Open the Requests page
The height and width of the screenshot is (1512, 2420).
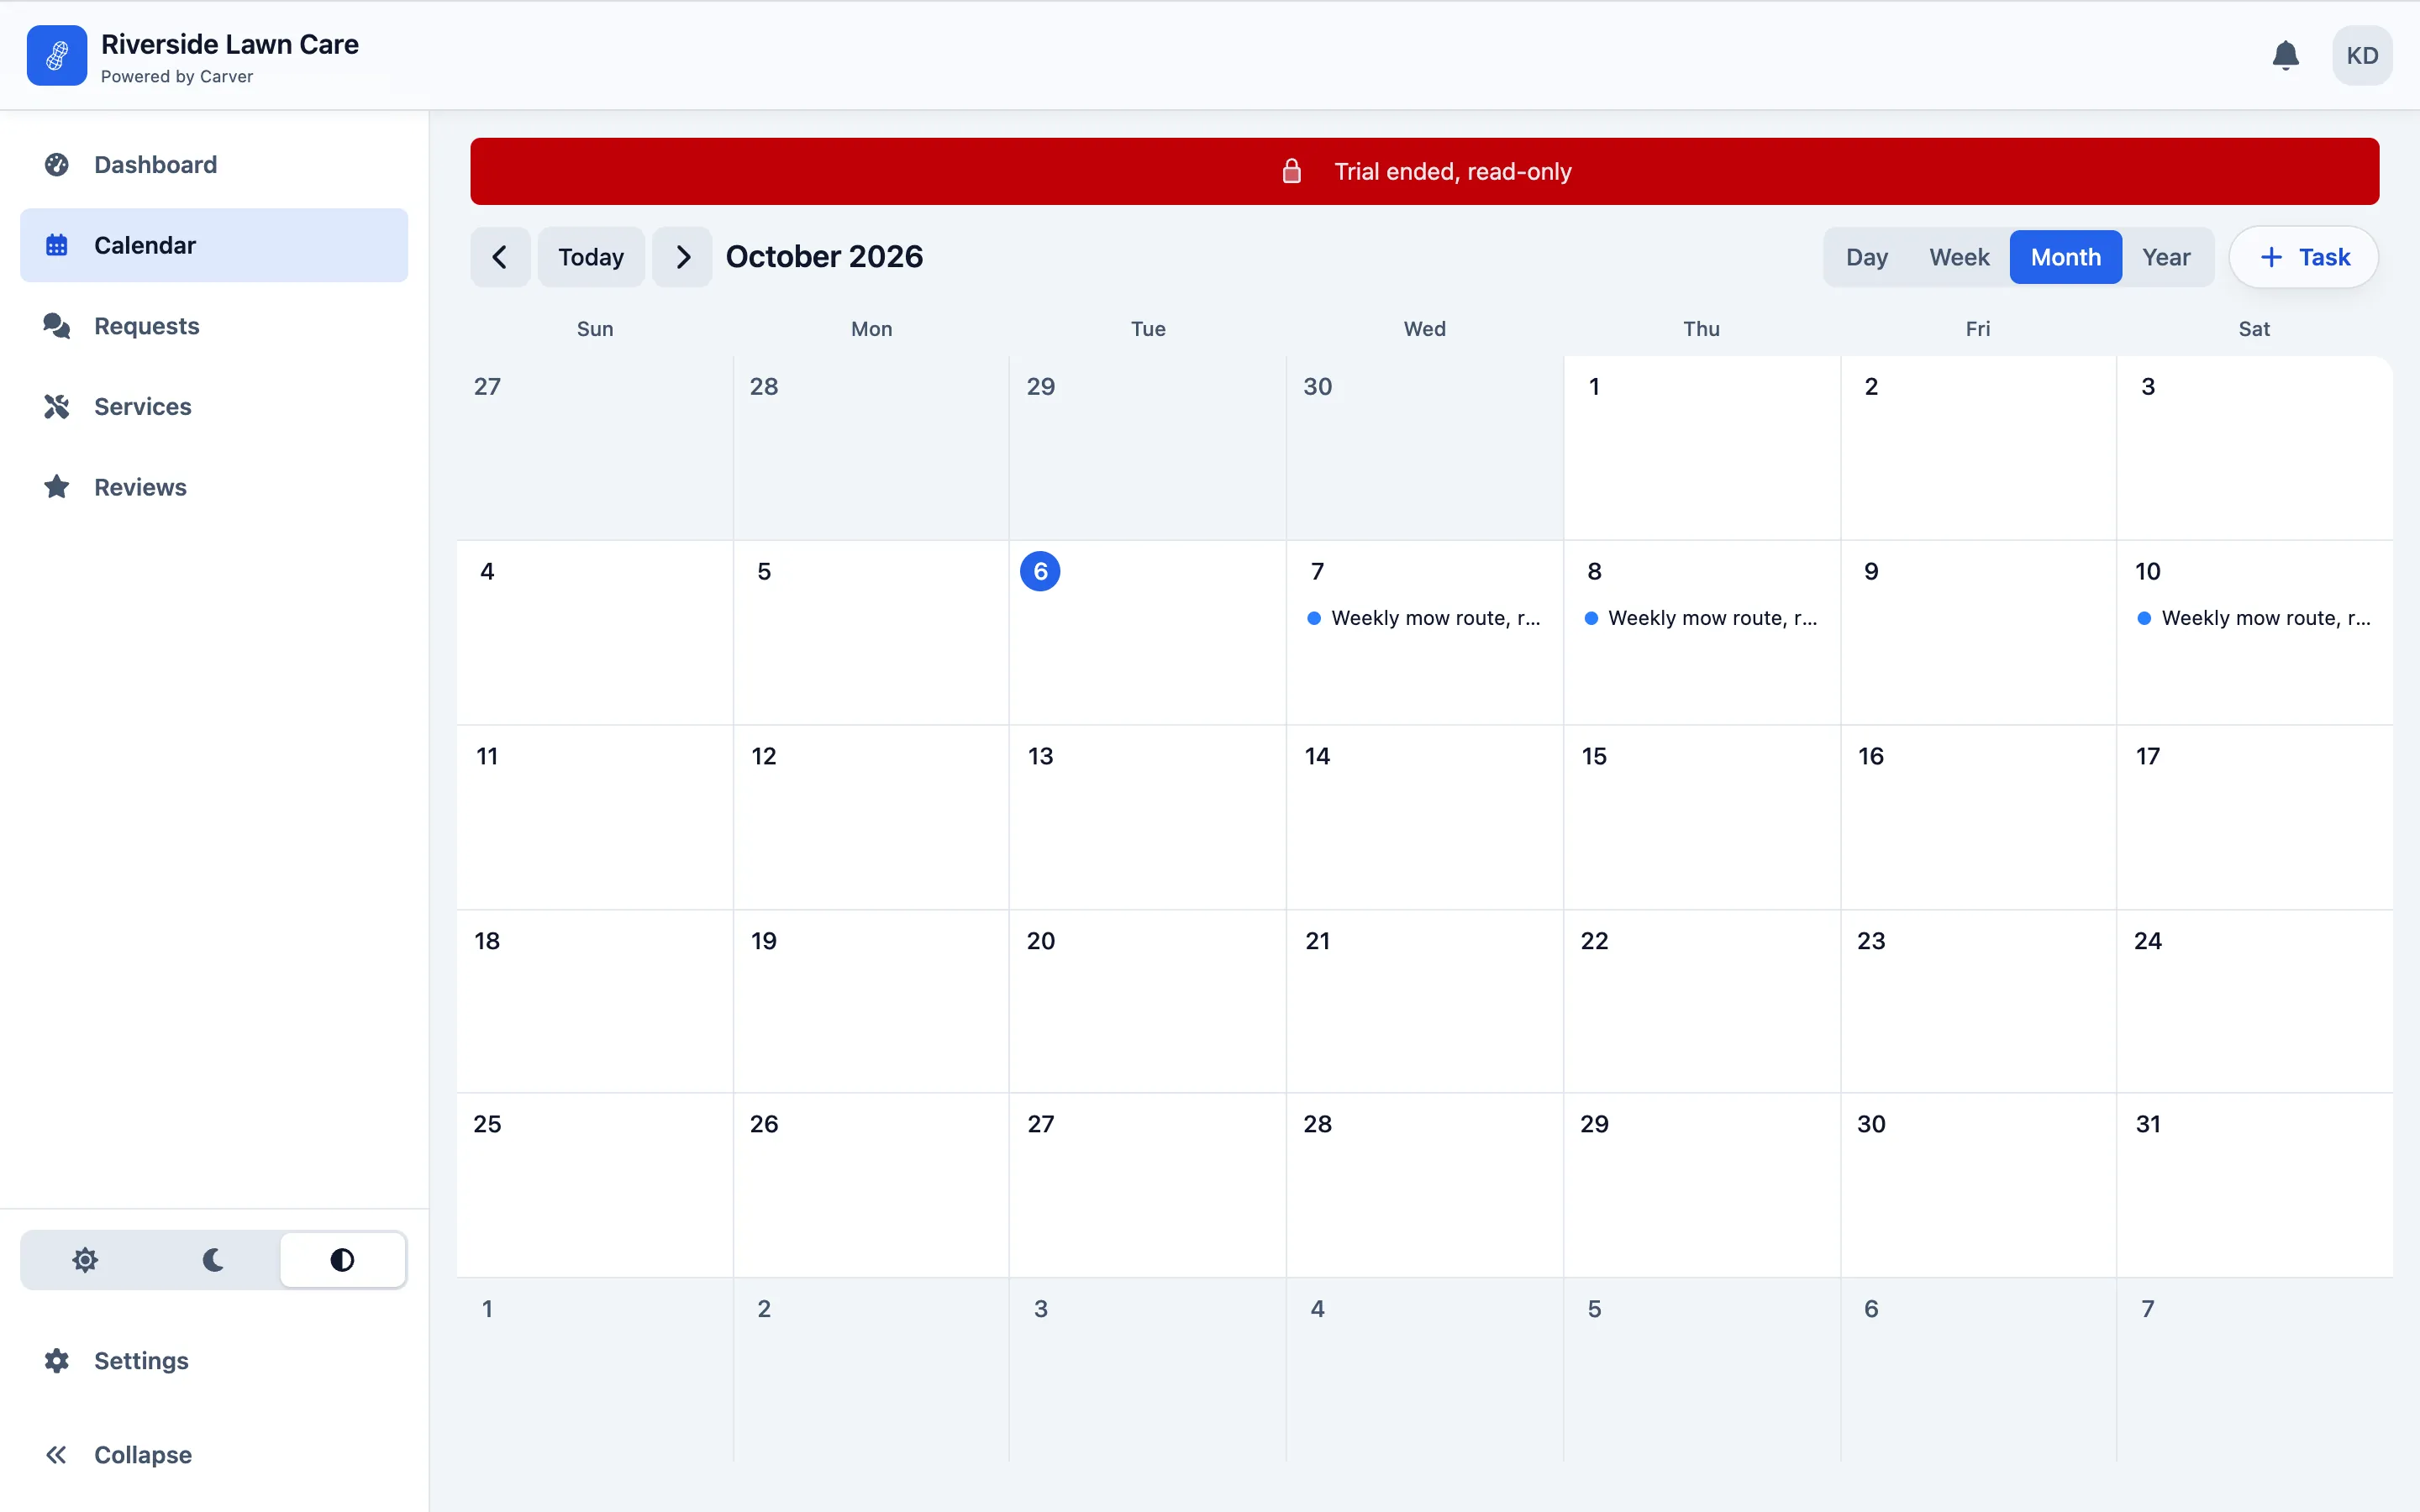[214, 326]
